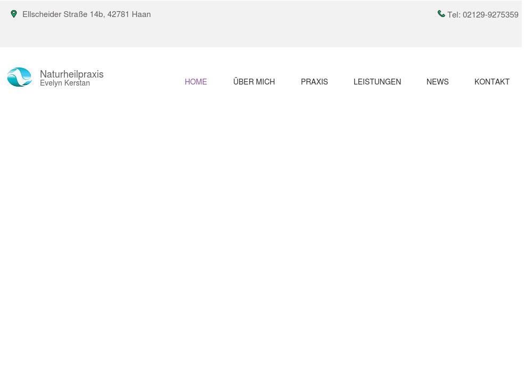Screen dimensions: 524x372
Task: Click the gray bar area below the address
Action: tap(85, 35)
